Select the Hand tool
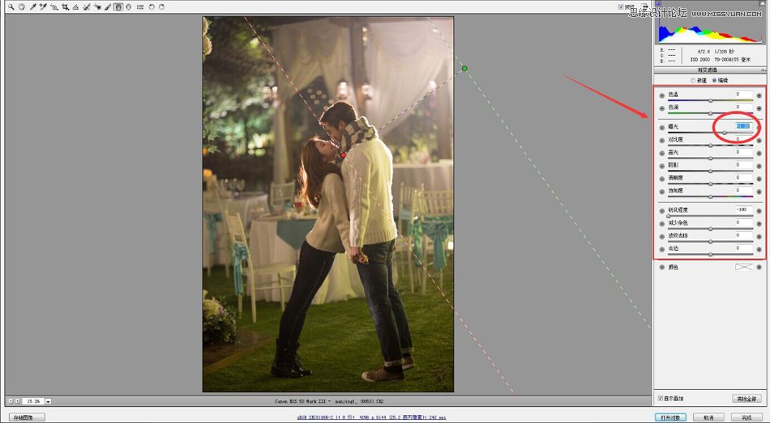This screenshot has width=770, height=423. [x=22, y=6]
